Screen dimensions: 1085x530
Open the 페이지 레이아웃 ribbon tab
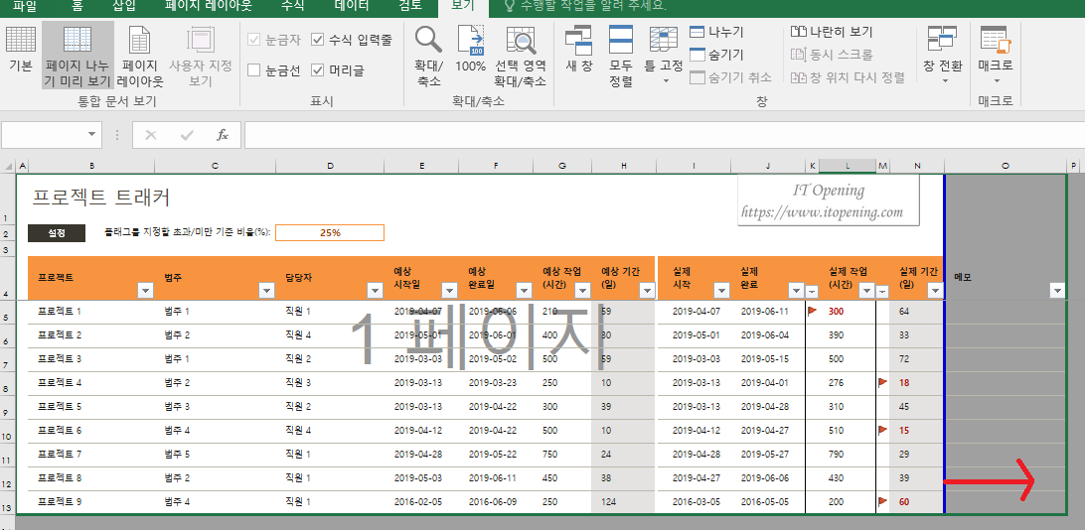tap(209, 6)
